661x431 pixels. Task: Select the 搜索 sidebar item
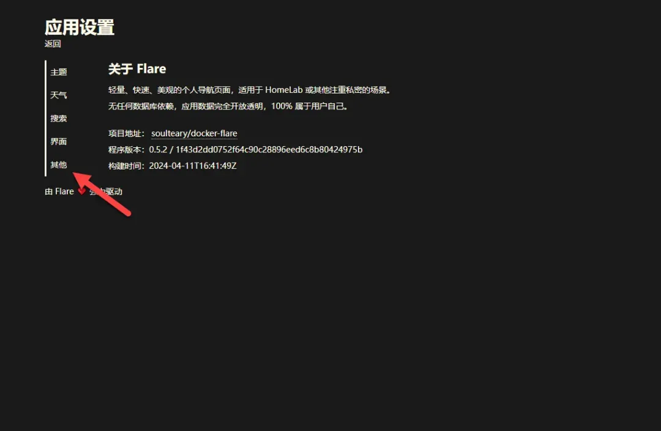coord(59,118)
